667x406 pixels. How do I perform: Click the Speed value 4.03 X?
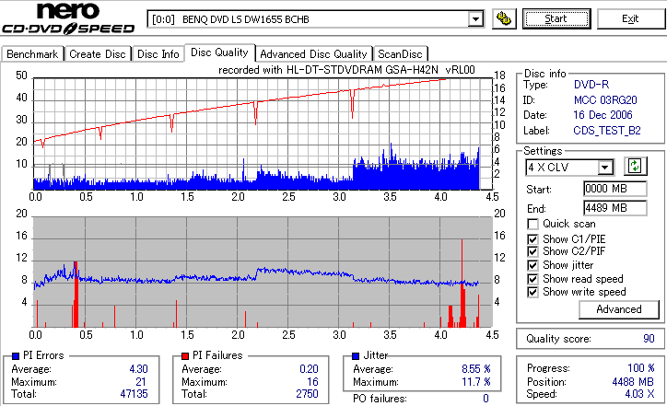pos(639,394)
